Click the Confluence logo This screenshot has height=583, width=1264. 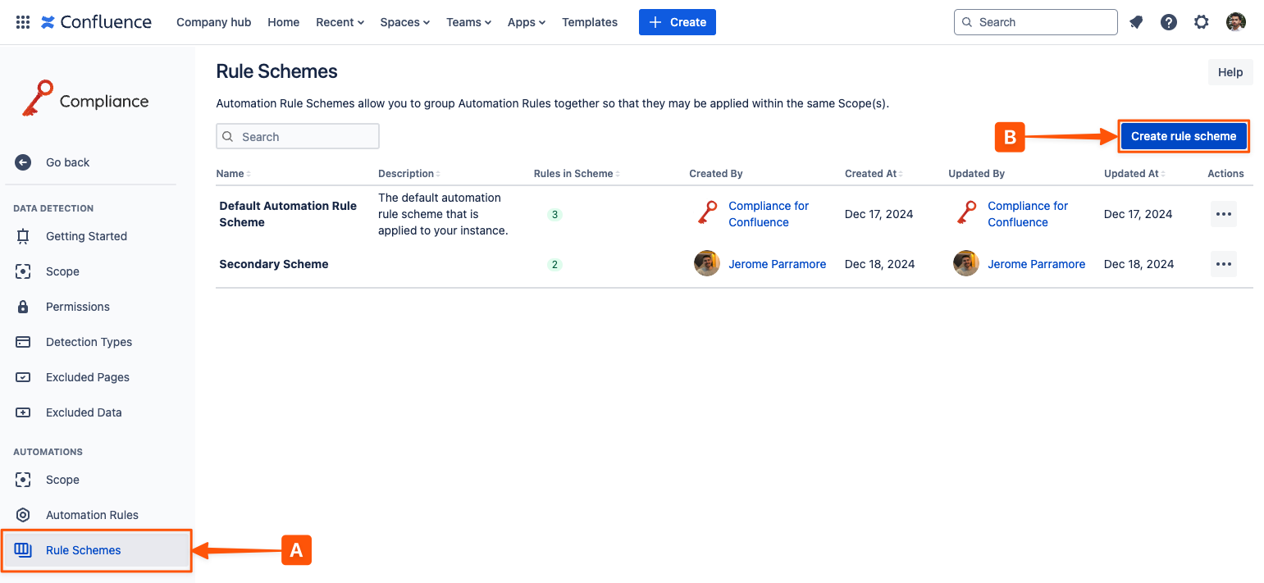96,22
